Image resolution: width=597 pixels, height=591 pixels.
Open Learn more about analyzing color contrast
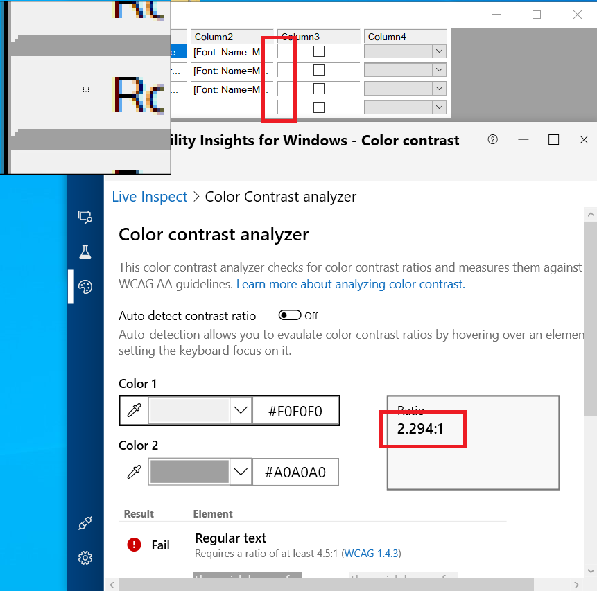(351, 284)
